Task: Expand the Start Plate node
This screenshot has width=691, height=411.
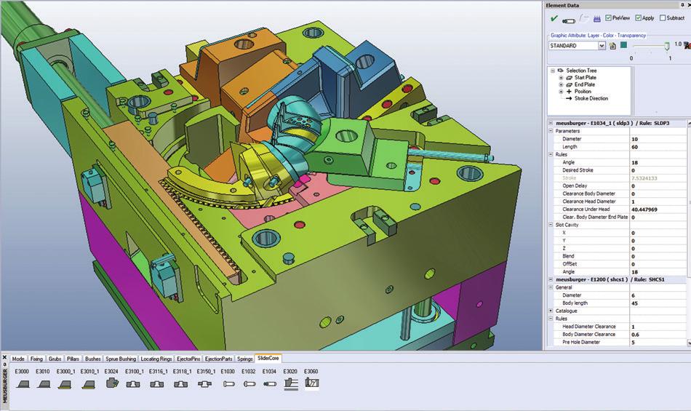Action: pyautogui.click(x=561, y=78)
